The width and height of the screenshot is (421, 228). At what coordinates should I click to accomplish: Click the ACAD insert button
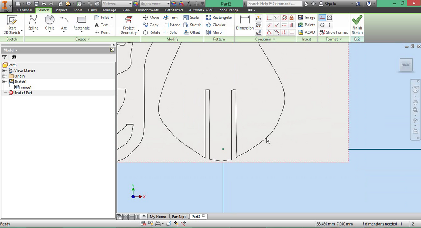coord(306,32)
